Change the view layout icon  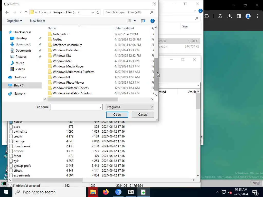129,21
